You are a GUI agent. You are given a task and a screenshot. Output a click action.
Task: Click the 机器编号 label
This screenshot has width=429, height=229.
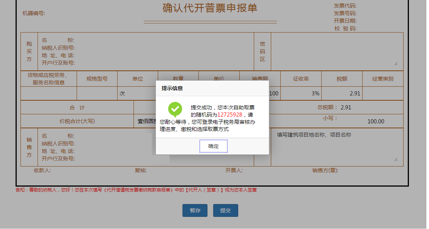point(34,13)
